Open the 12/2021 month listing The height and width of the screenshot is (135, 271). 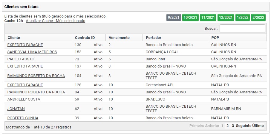(x=226, y=18)
